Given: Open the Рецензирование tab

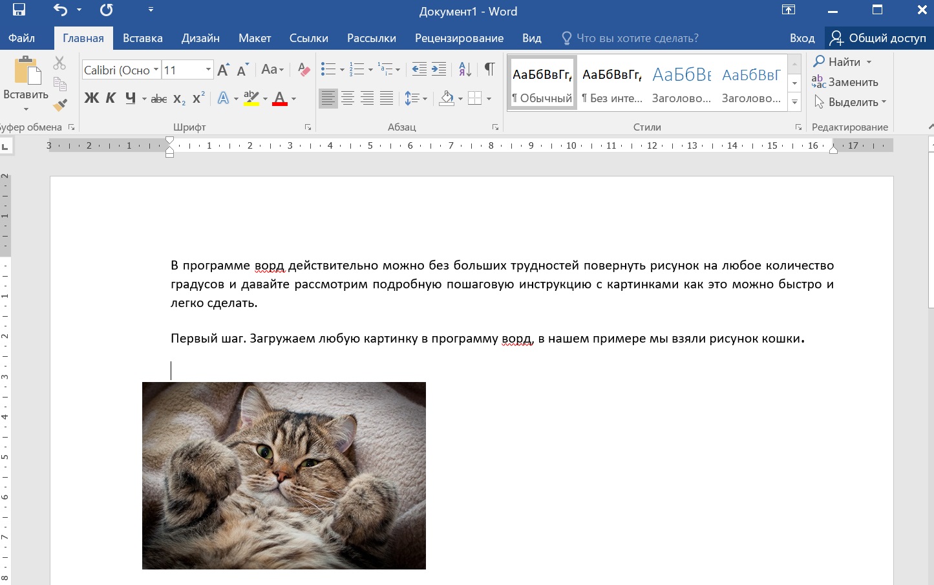Looking at the screenshot, I should coord(459,38).
